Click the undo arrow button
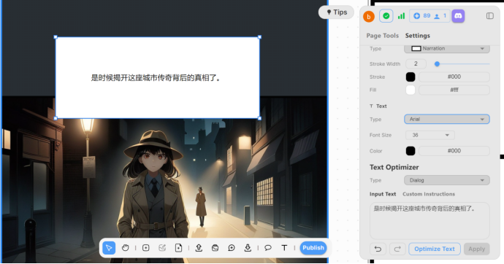Image resolution: width=504 pixels, height=264 pixels. (378, 249)
